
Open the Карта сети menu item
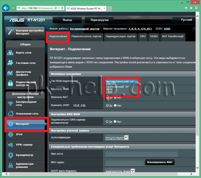(x=25, y=53)
